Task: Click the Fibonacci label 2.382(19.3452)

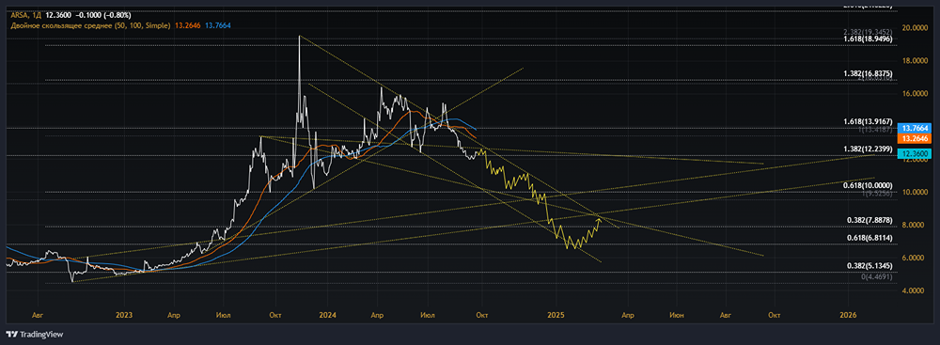Action: click(868, 32)
